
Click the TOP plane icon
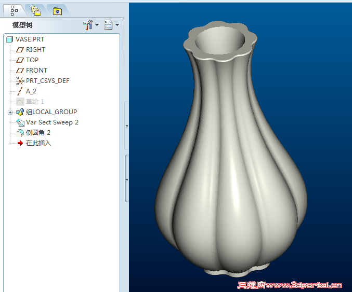pos(20,60)
